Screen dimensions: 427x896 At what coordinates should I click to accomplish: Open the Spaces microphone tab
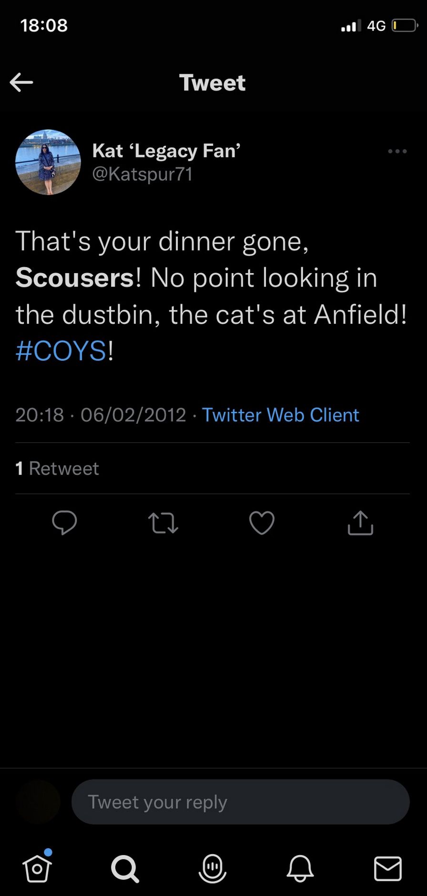(x=213, y=868)
